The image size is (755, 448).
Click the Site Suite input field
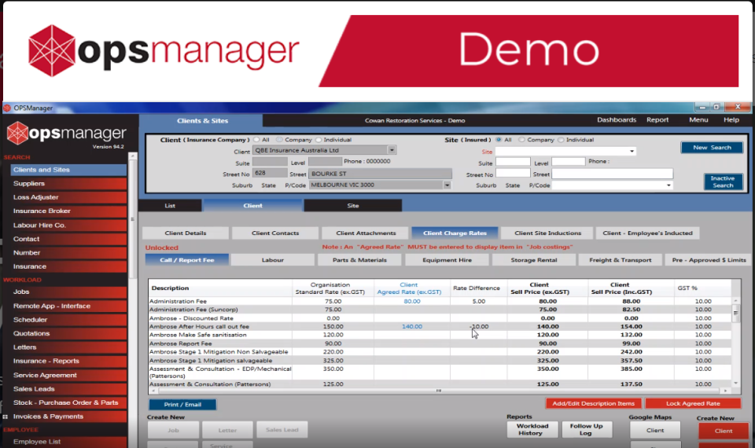click(513, 162)
